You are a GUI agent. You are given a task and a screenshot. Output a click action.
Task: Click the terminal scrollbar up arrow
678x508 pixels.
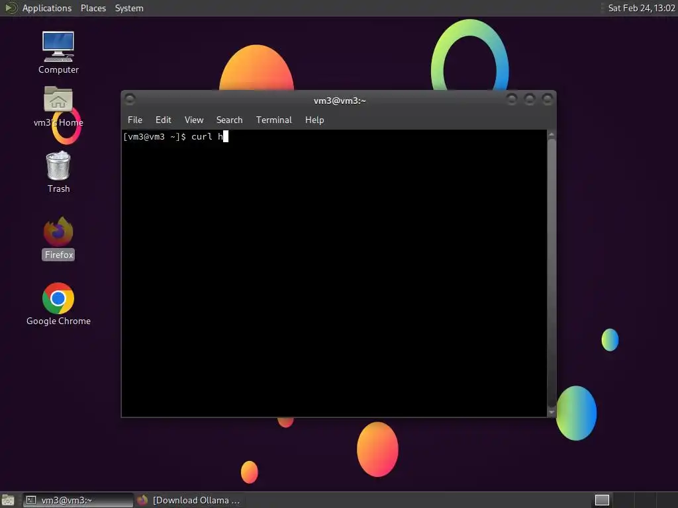pos(552,135)
